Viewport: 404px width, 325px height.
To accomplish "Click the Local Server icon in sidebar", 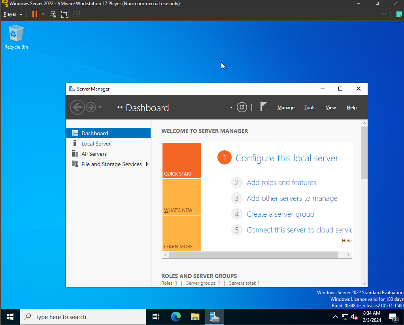I will [75, 143].
